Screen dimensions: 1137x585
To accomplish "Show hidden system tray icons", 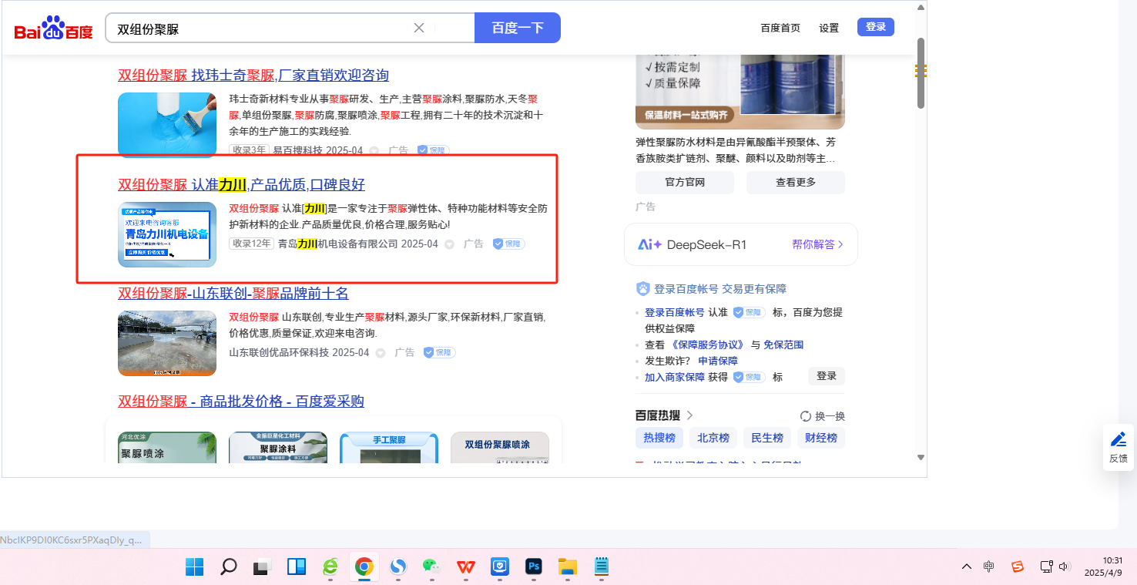I will point(966,567).
